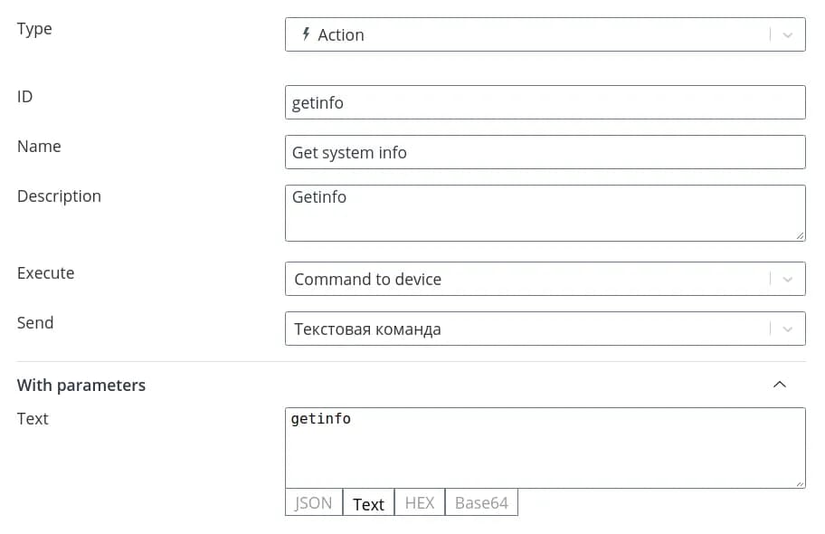Select the Text format tab
The width and height of the screenshot is (825, 534).
click(x=368, y=503)
